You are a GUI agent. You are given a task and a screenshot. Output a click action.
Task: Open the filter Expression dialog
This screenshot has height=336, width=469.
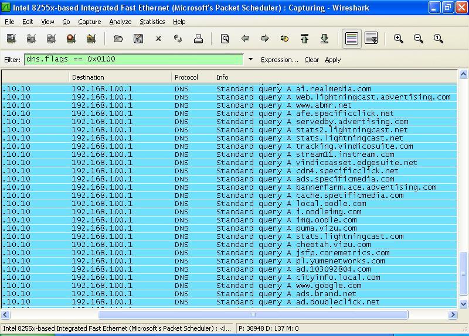pos(280,60)
